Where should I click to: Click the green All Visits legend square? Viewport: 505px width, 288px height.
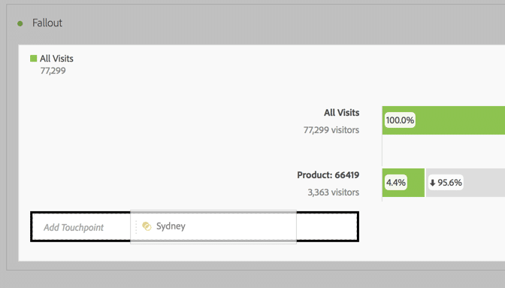tap(34, 59)
